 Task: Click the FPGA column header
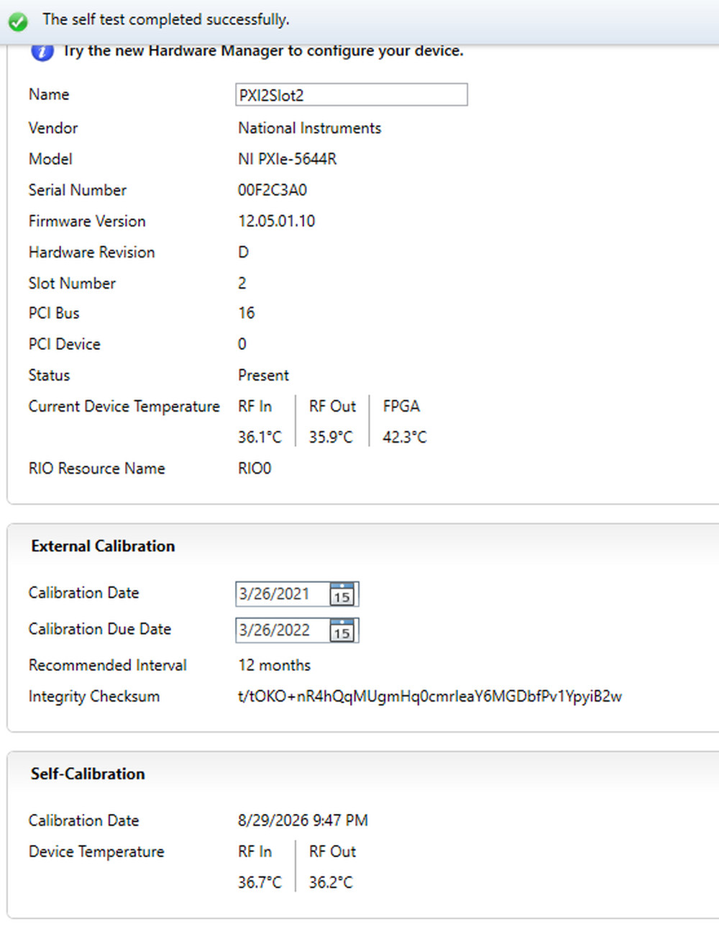[x=401, y=406]
